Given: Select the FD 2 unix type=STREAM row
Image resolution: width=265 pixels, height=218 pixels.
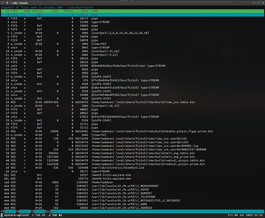Looking at the screenshot, I should click(x=132, y=22).
